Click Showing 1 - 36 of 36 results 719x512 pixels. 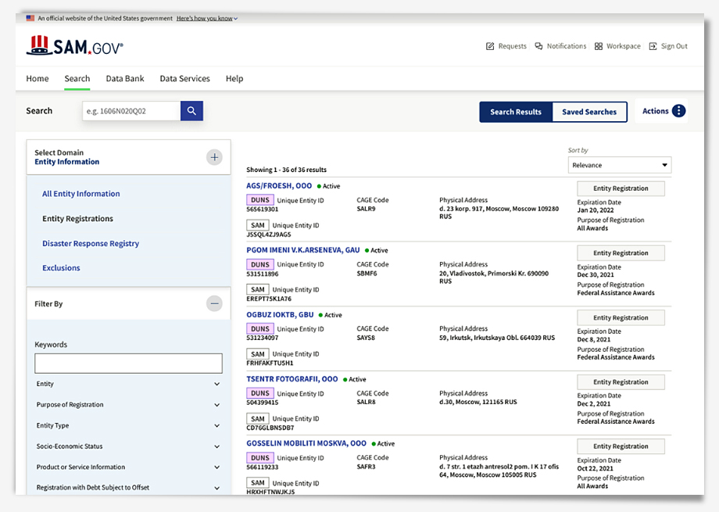(286, 170)
